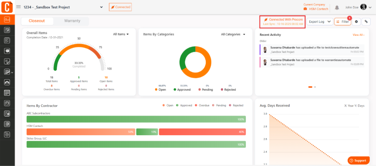Select the dashboard icon in sidebar

7,20
